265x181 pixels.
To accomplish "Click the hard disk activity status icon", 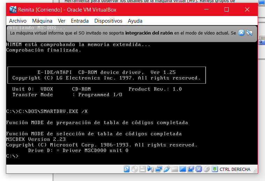I will pos(127,169).
